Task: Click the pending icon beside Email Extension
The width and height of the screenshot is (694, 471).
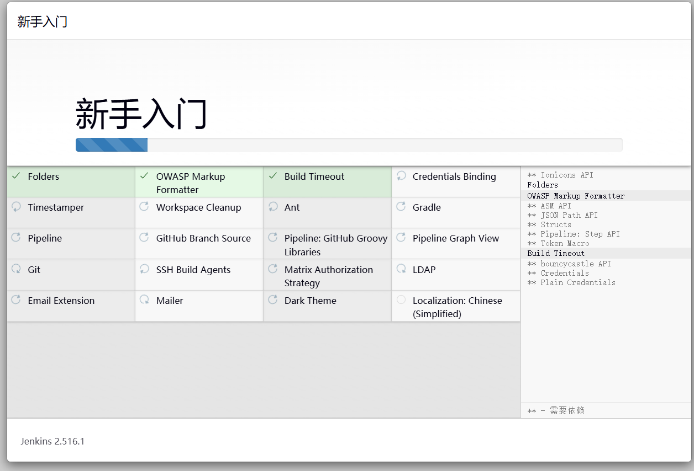Action: tap(17, 300)
